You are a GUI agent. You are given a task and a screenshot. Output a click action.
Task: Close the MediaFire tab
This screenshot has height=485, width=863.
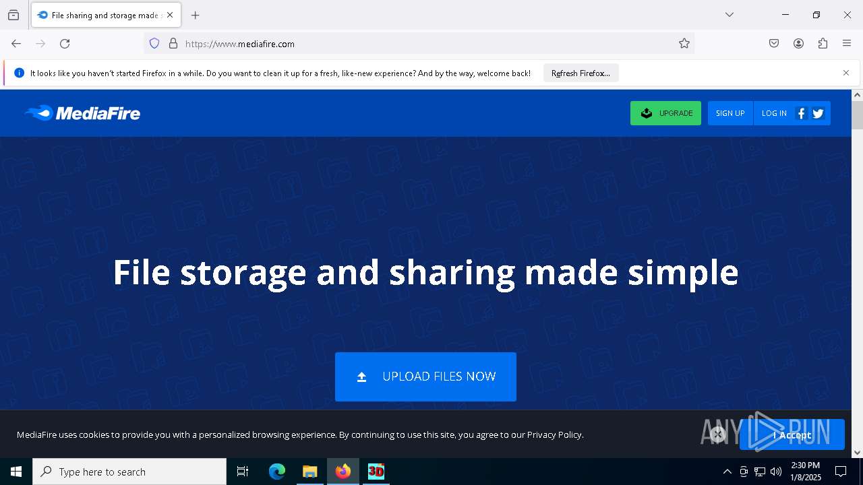(x=170, y=15)
